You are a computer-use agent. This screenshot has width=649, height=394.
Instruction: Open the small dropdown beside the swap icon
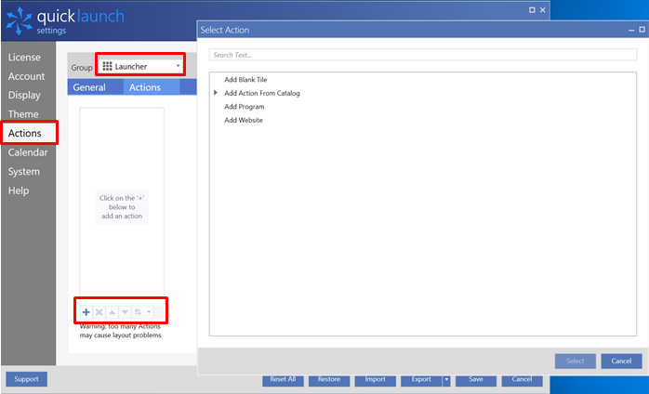click(149, 312)
